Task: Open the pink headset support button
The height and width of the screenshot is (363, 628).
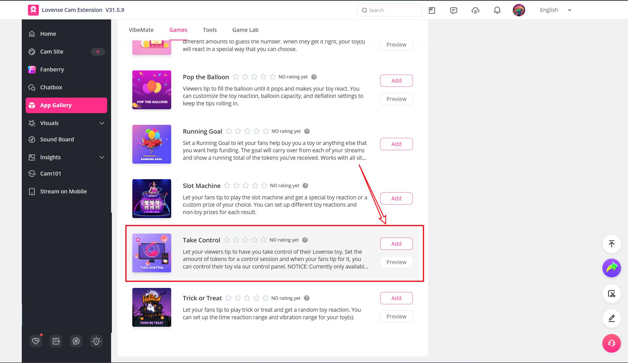Action: tap(612, 343)
